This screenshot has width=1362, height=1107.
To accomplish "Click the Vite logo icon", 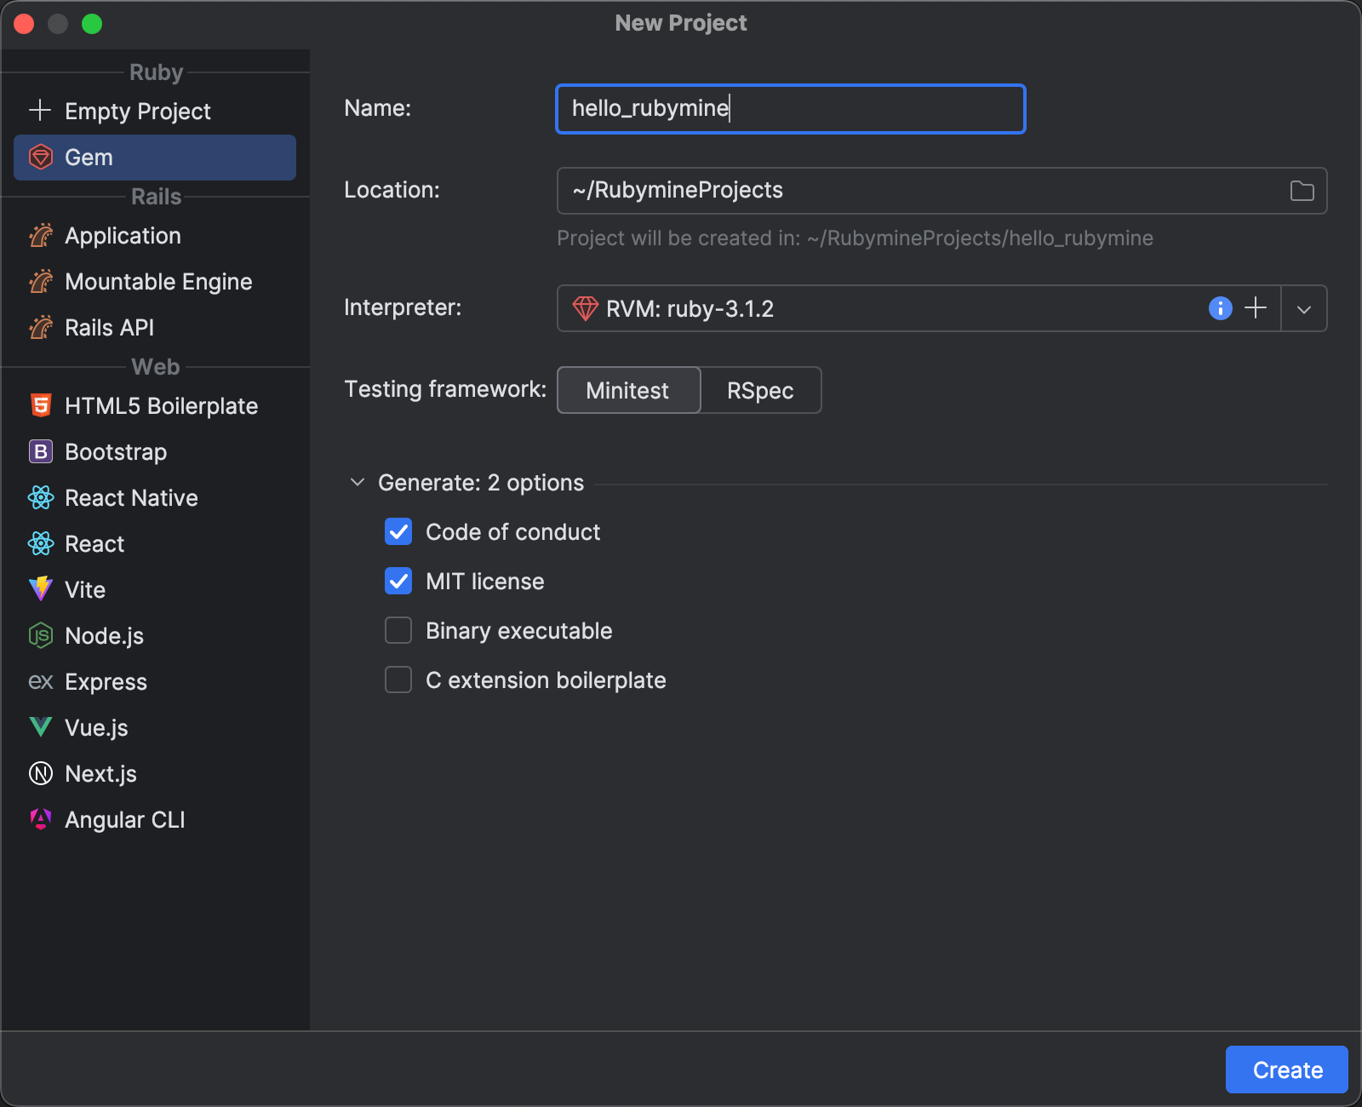I will tap(41, 589).
